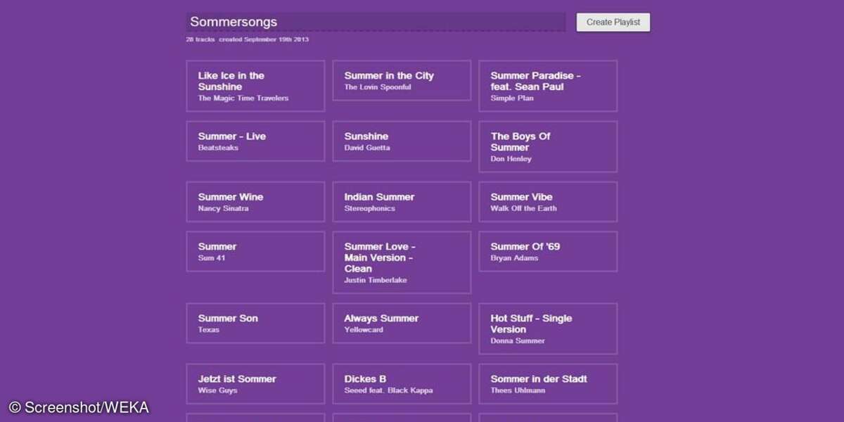Open the Summer in the City track

tap(402, 80)
